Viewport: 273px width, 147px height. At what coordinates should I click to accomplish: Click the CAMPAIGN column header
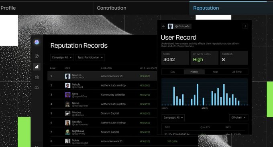(106, 68)
